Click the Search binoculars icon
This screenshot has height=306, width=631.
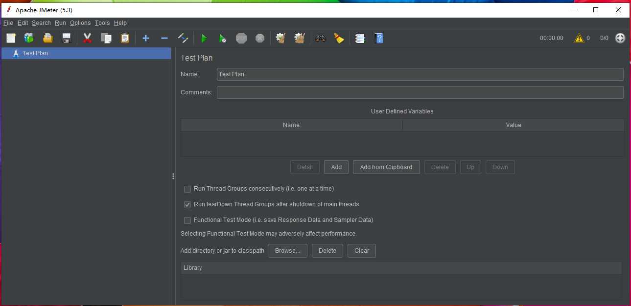(x=321, y=38)
